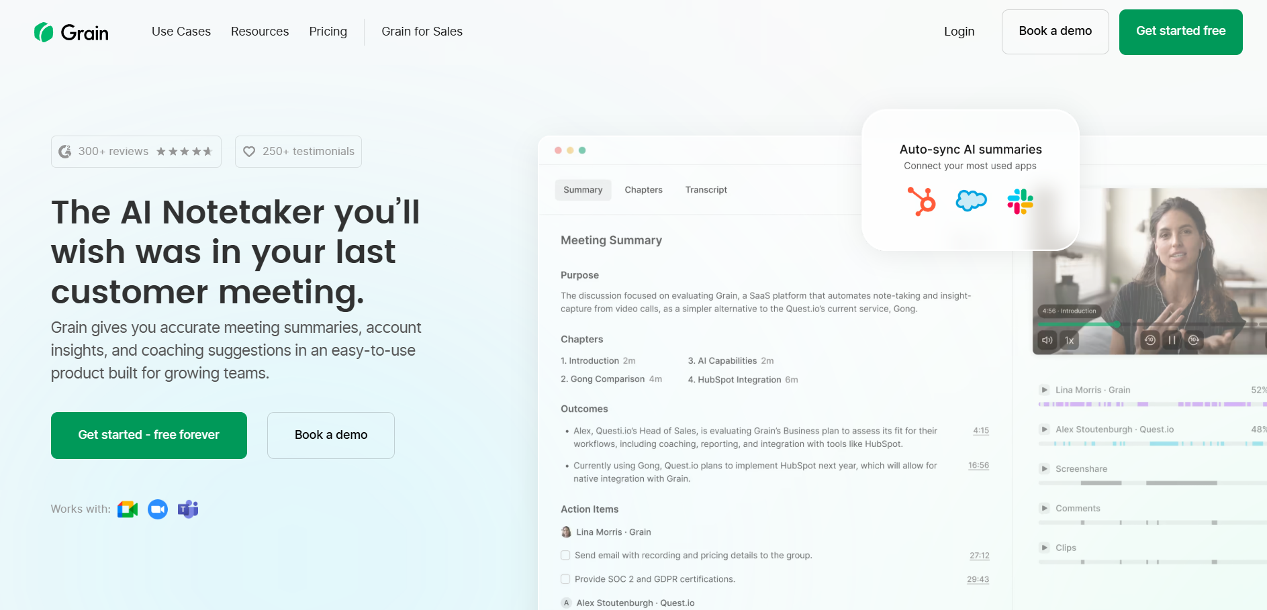The width and height of the screenshot is (1267, 610).
Task: Click the Microsoft Teams icon
Action: tap(188, 509)
